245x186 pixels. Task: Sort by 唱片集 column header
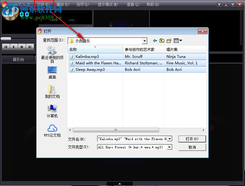tap(185, 50)
